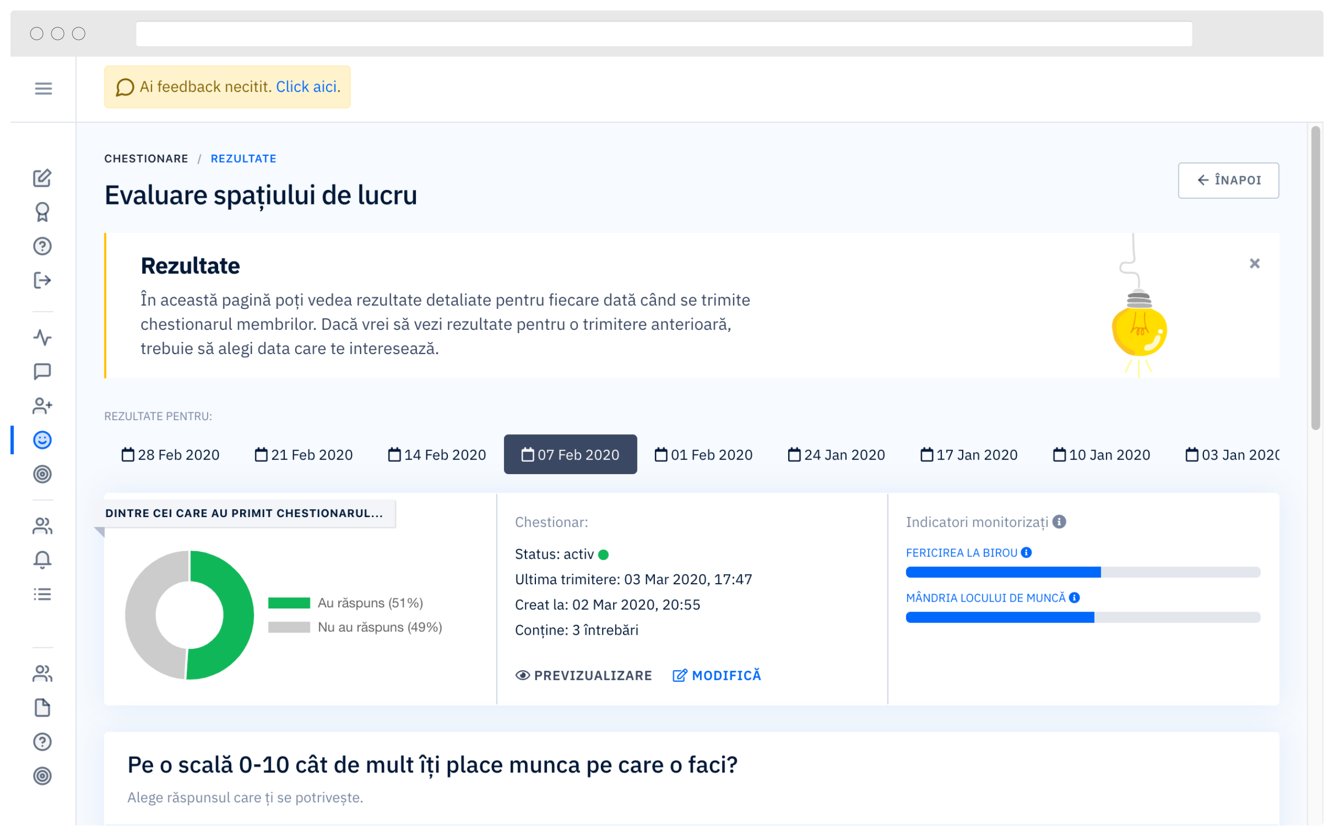The width and height of the screenshot is (1334, 836).
Task: Click the edit pencil sidebar icon
Action: (x=42, y=178)
